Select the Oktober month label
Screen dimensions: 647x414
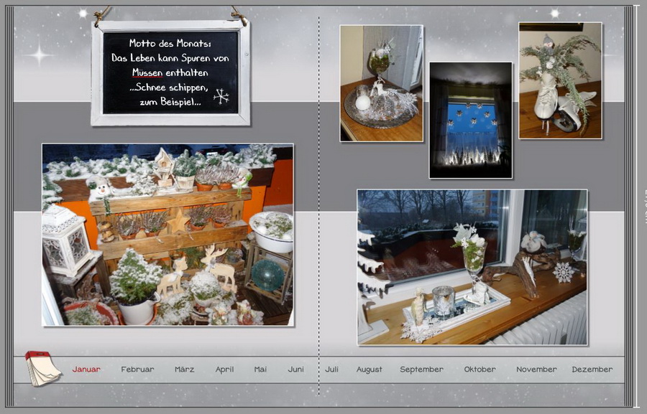coord(480,369)
